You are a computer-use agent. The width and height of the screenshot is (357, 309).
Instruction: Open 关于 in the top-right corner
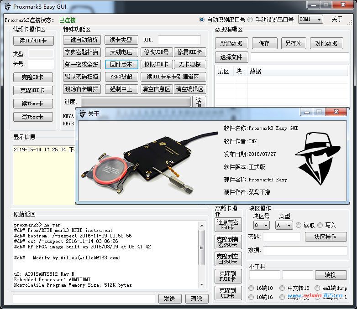point(337,19)
